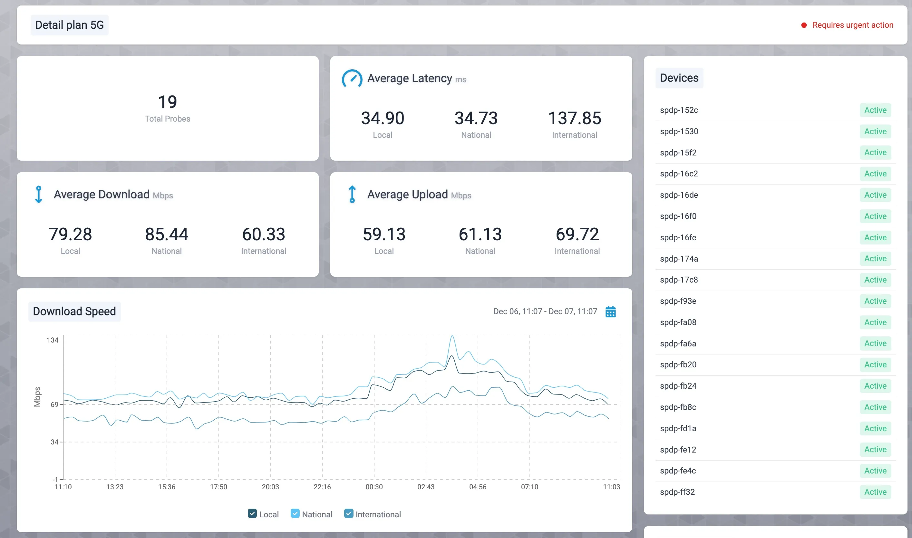Click local upload value 59.13
The image size is (912, 538).
[x=384, y=234]
